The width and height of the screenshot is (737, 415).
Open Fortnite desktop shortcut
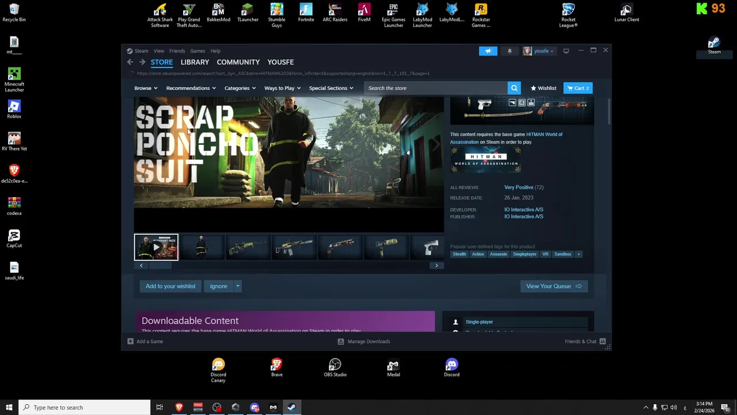click(x=306, y=13)
